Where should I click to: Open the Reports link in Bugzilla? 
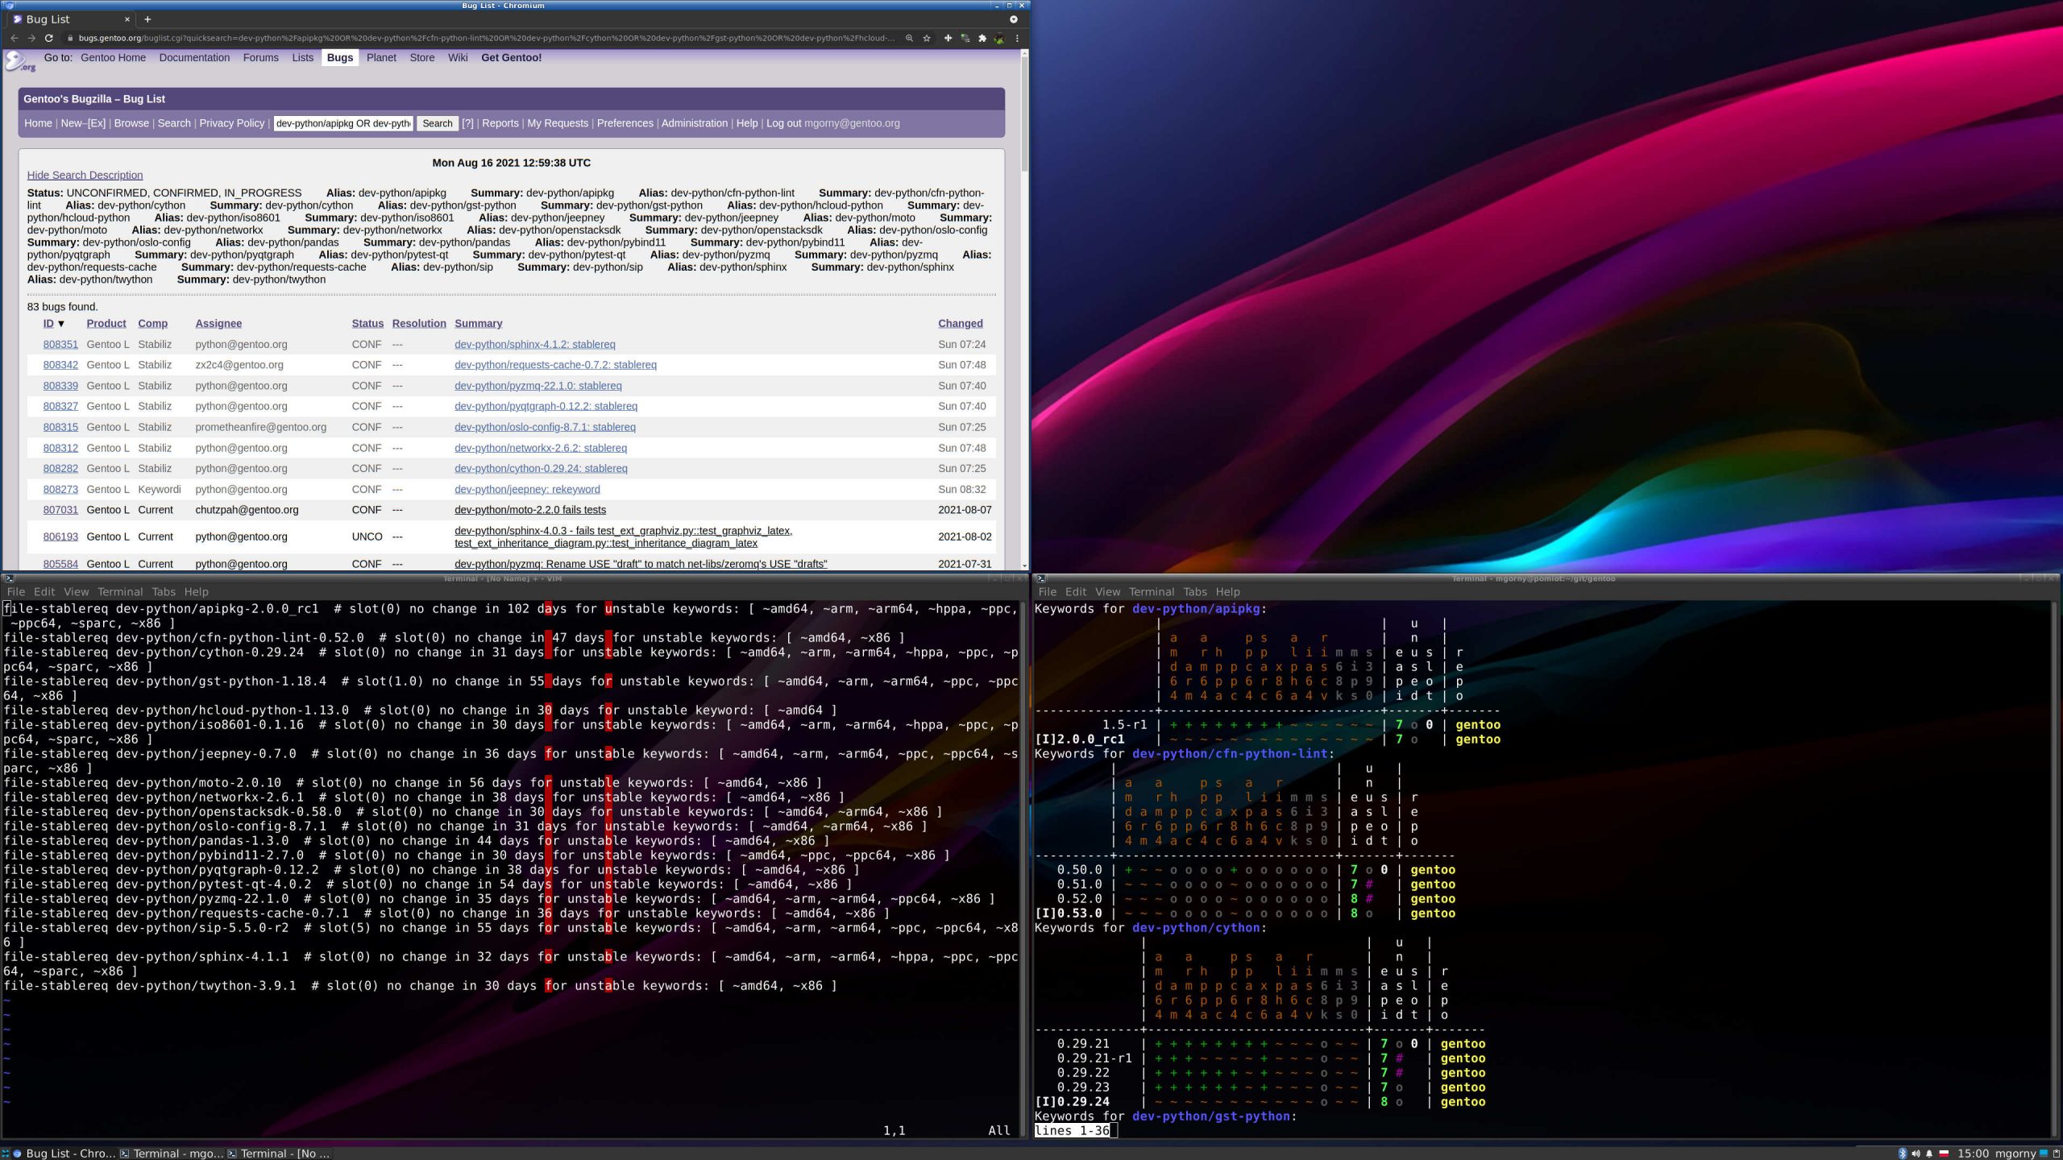(x=500, y=123)
